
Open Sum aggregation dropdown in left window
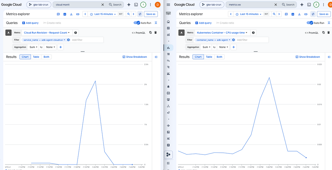click(33, 47)
